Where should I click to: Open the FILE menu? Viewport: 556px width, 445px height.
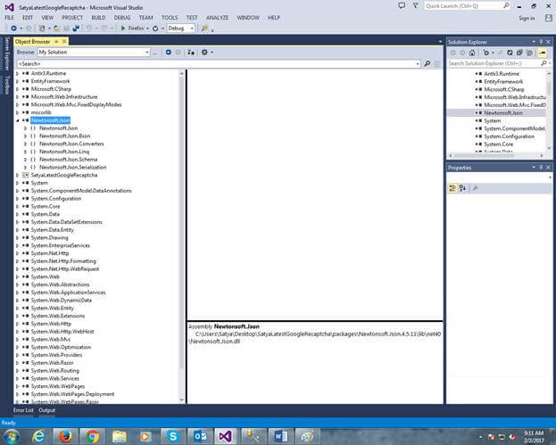9,17
